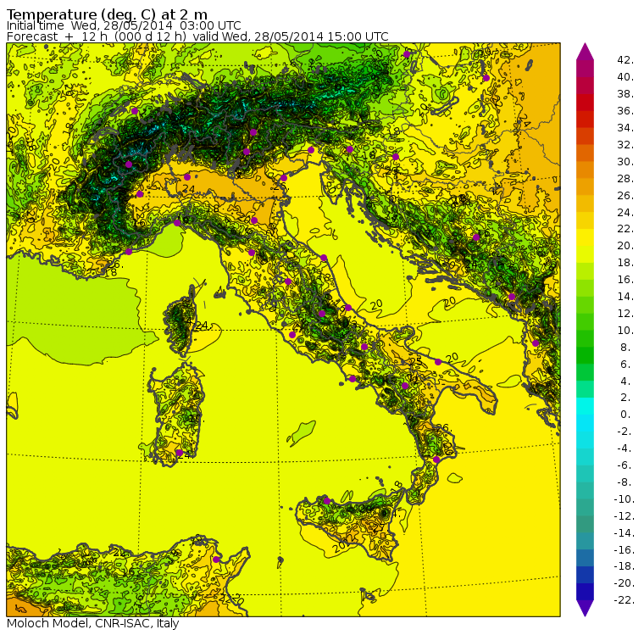Click the "Forecast + 12 h" valid time line
The width and height of the screenshot is (644, 635).
pos(197,36)
